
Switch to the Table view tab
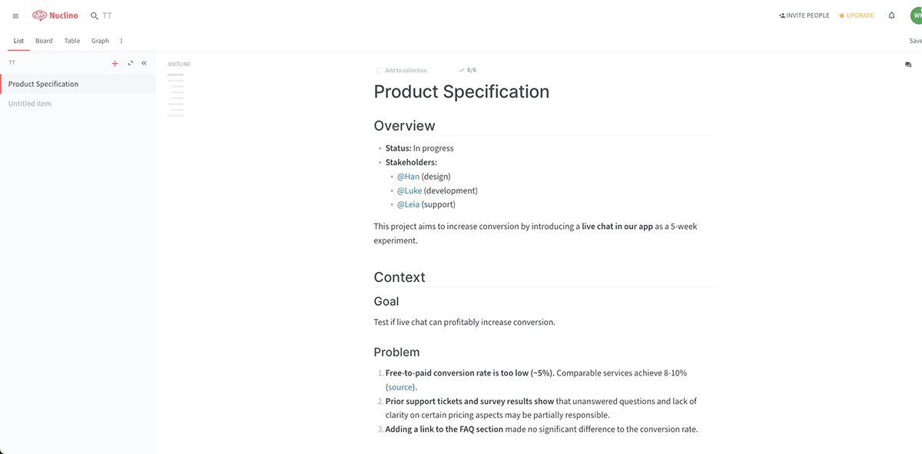[x=72, y=41]
